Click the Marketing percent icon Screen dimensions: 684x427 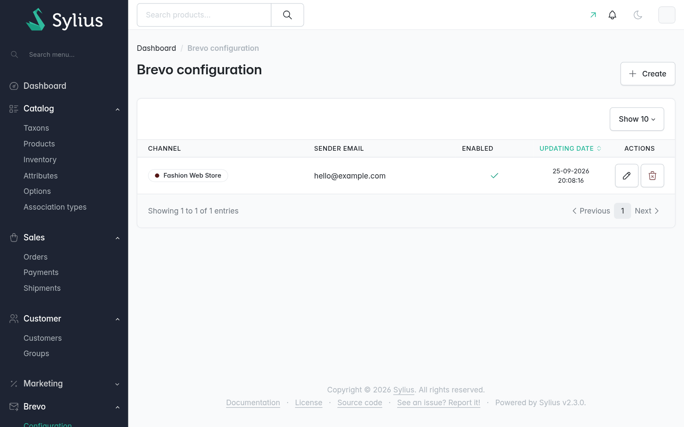click(14, 384)
